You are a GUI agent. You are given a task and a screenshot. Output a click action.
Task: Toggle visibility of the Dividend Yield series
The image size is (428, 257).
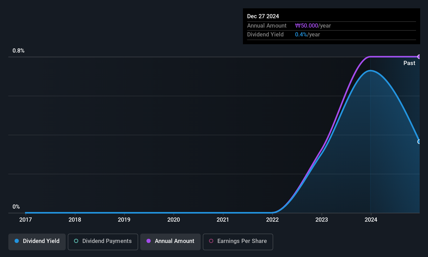coord(37,241)
